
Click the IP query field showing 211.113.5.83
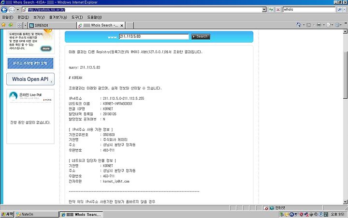coord(154,36)
